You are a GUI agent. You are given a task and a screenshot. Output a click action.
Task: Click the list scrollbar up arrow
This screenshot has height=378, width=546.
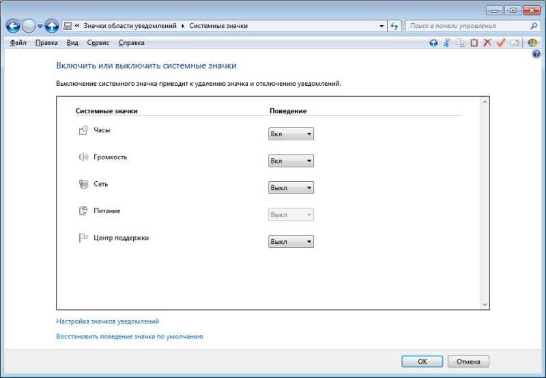click(x=485, y=101)
